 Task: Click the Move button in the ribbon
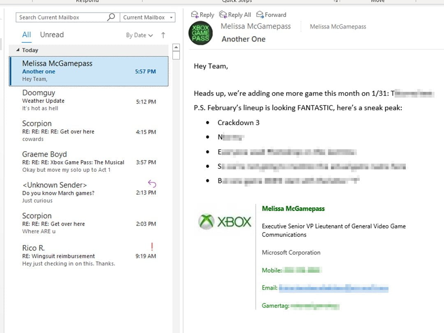click(x=377, y=1)
